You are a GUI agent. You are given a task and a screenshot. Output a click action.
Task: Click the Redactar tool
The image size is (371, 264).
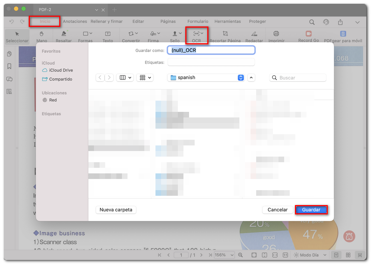[x=254, y=35]
